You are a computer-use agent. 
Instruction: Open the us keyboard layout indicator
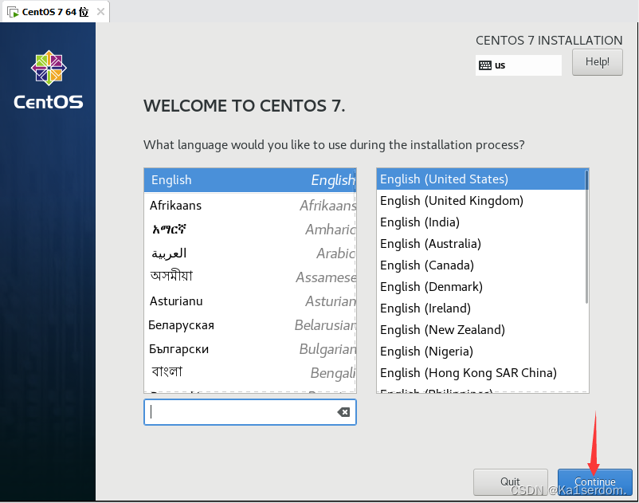(x=519, y=65)
